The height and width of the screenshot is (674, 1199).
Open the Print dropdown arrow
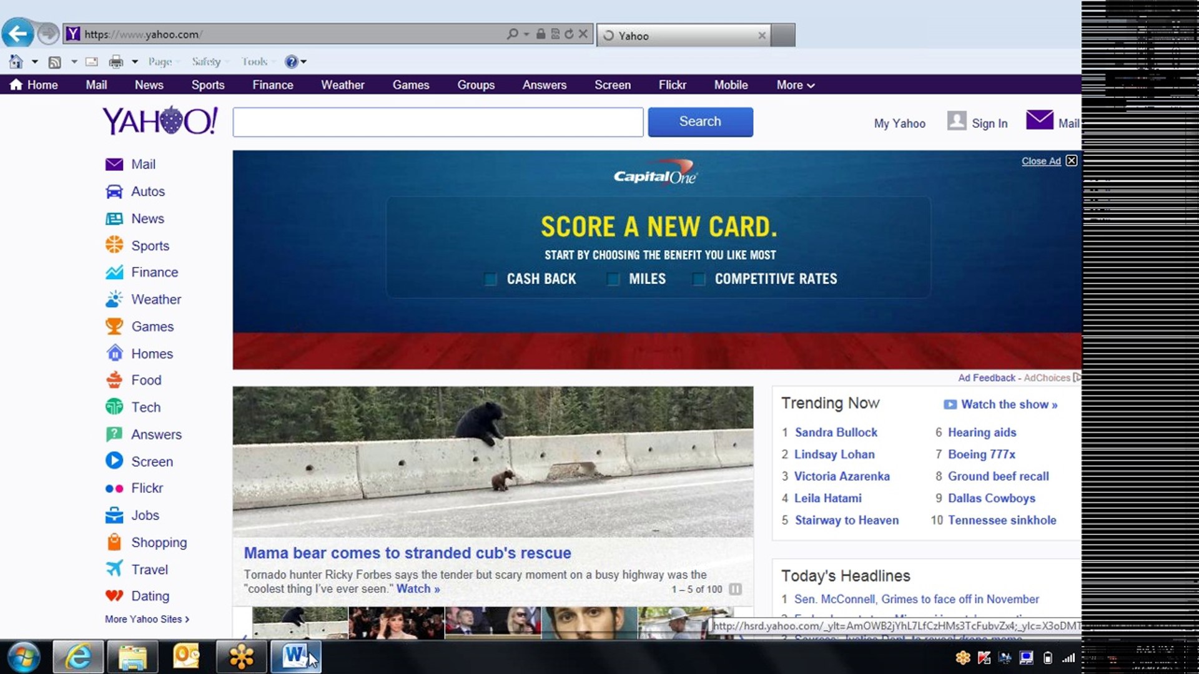click(x=135, y=62)
